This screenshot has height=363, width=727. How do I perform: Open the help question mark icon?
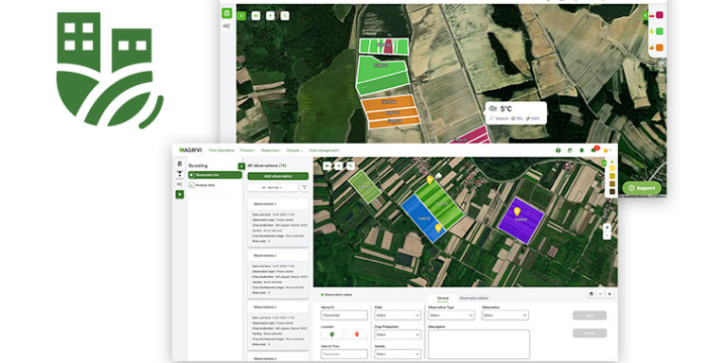pyautogui.click(x=559, y=150)
